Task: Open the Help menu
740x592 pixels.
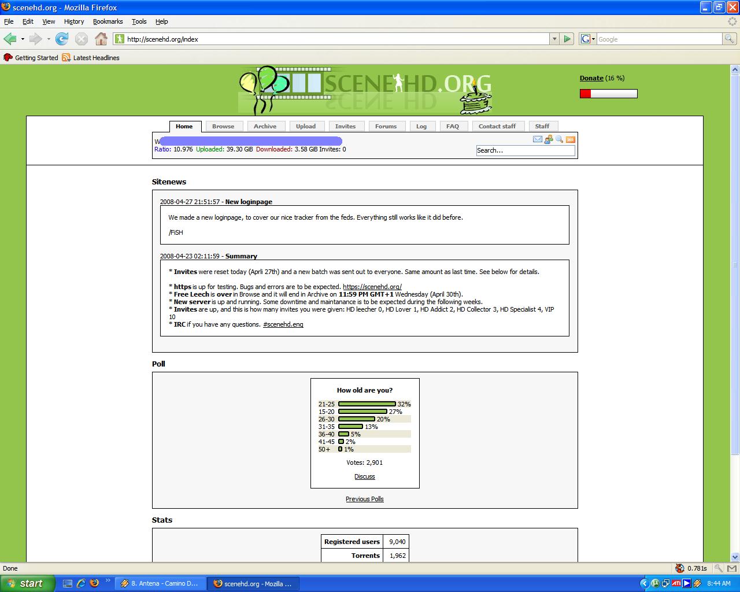Action: coord(162,21)
